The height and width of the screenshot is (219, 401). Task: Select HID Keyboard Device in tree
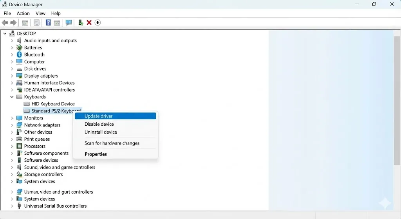53,104
